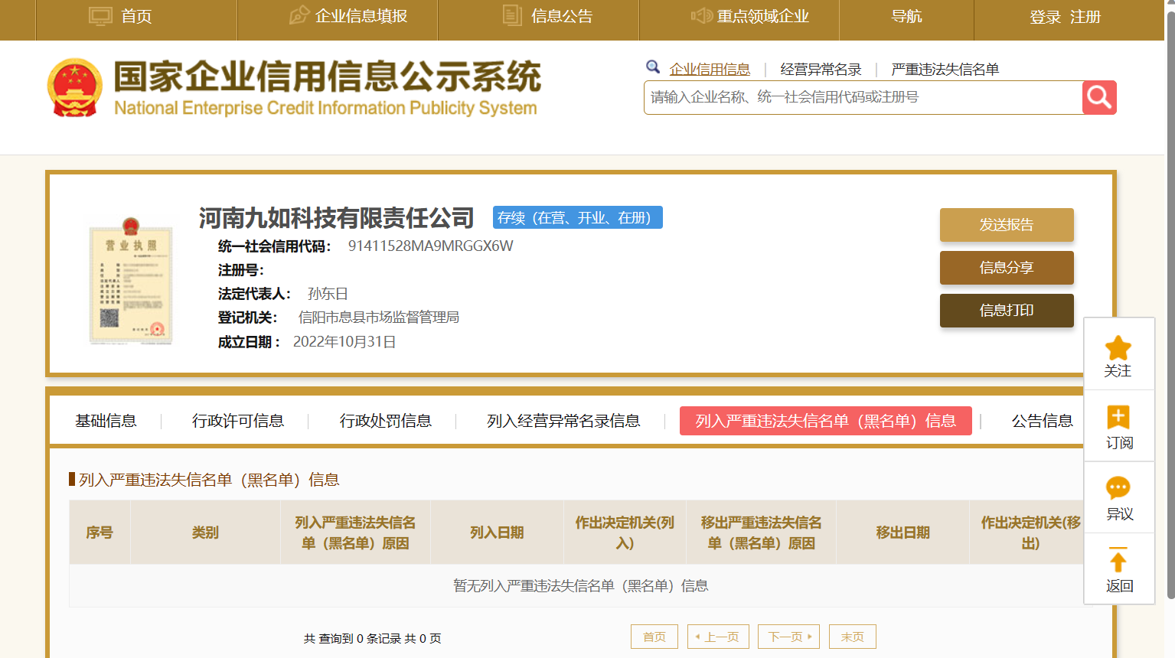Click the speech bubble 异议 icon
1175x658 pixels.
pos(1118,487)
